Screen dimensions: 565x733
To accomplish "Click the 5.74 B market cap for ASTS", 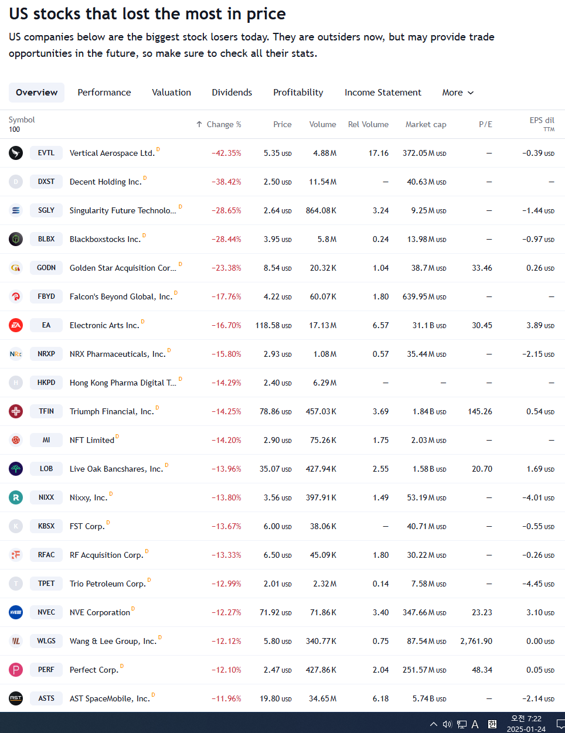I will tap(429, 698).
